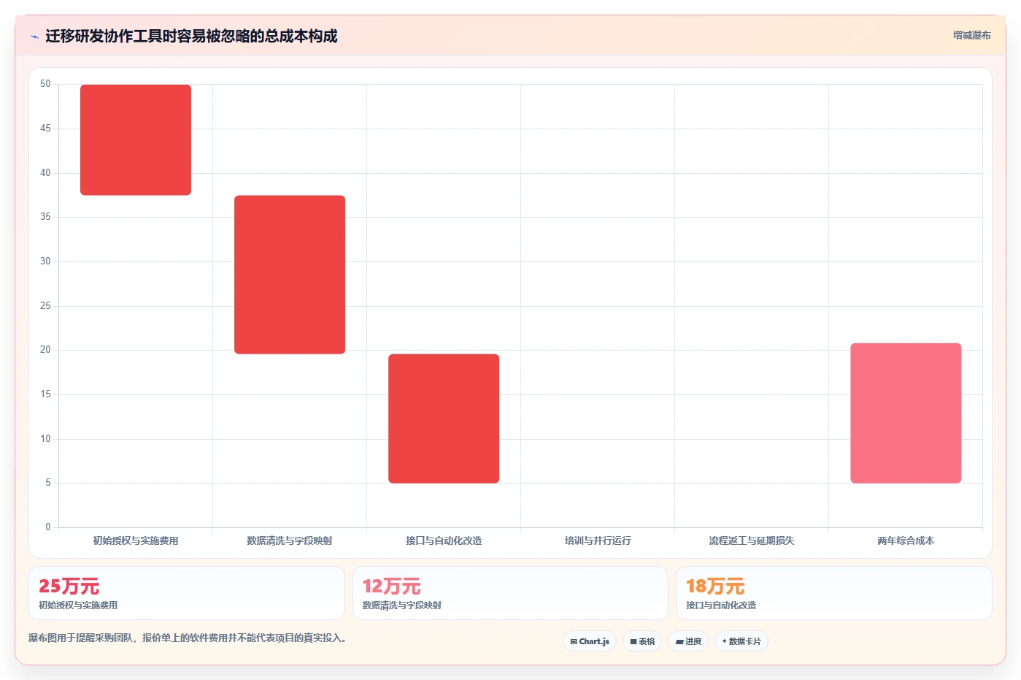Viewport: 1021px width, 680px height.
Task: Click the pink 两年综合成本 bar
Action: [906, 413]
